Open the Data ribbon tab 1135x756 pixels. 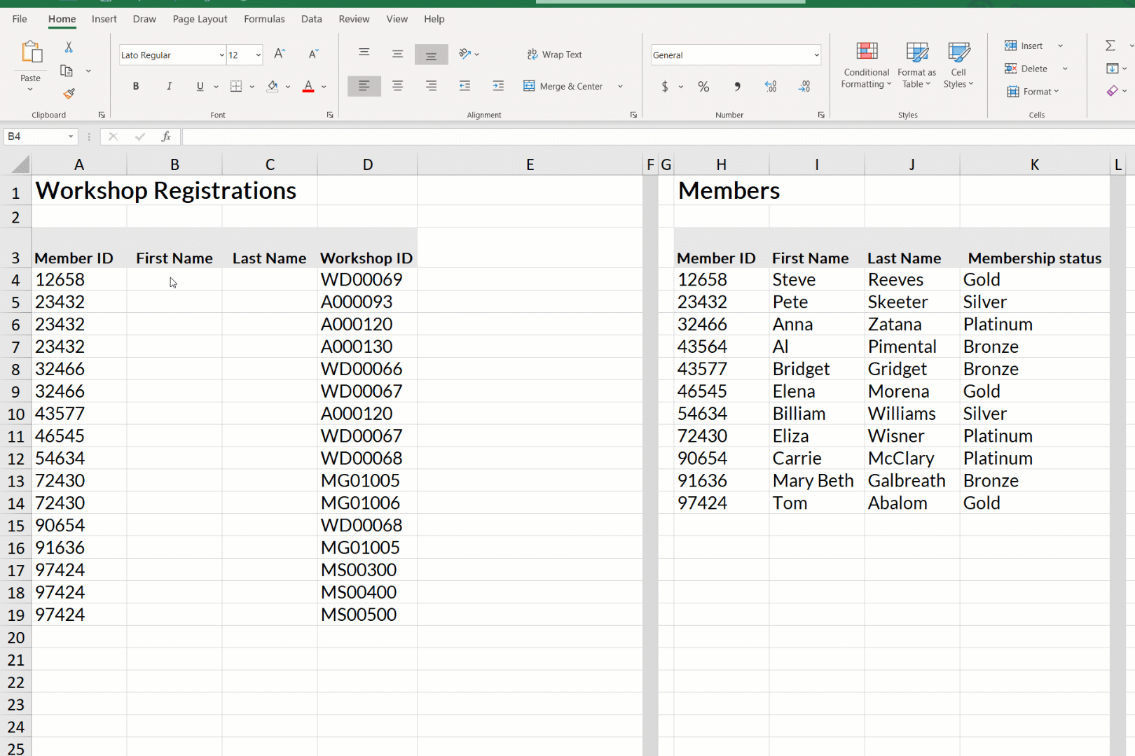tap(311, 19)
